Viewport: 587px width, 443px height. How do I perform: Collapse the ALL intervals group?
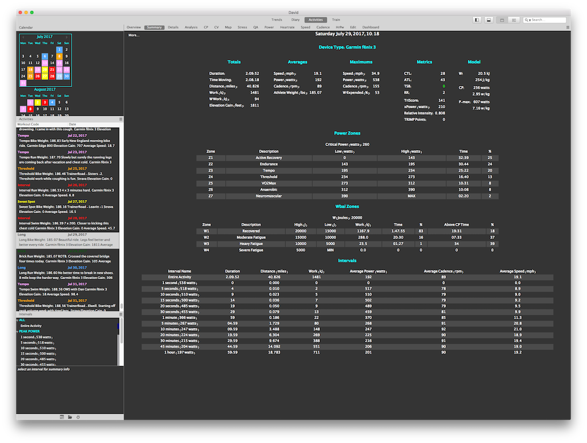[x=18, y=320]
